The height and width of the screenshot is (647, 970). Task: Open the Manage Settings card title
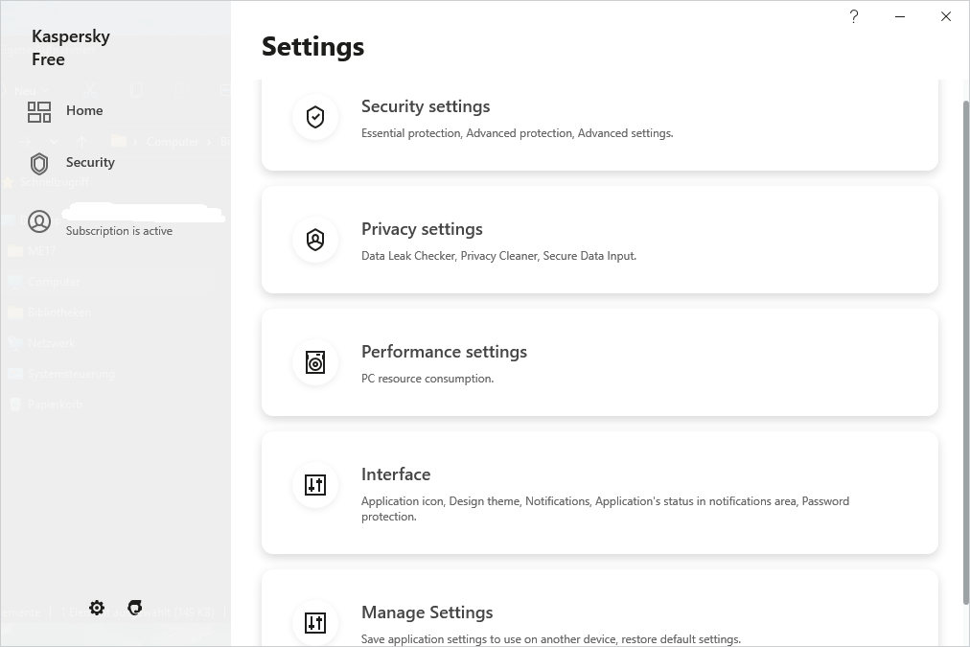(427, 612)
